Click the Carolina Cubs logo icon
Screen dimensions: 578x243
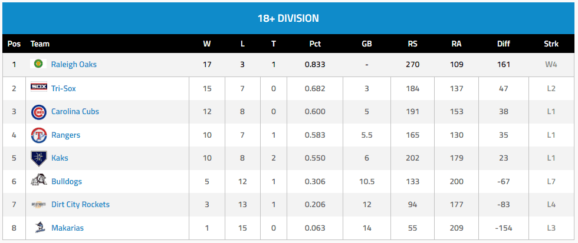point(38,111)
